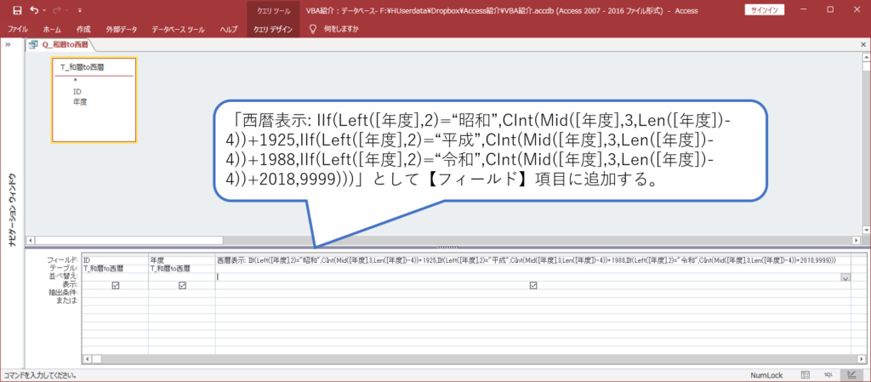Click the upper pane horizontal scrollbar thumb
This screenshot has width=871, height=382.
128,241
